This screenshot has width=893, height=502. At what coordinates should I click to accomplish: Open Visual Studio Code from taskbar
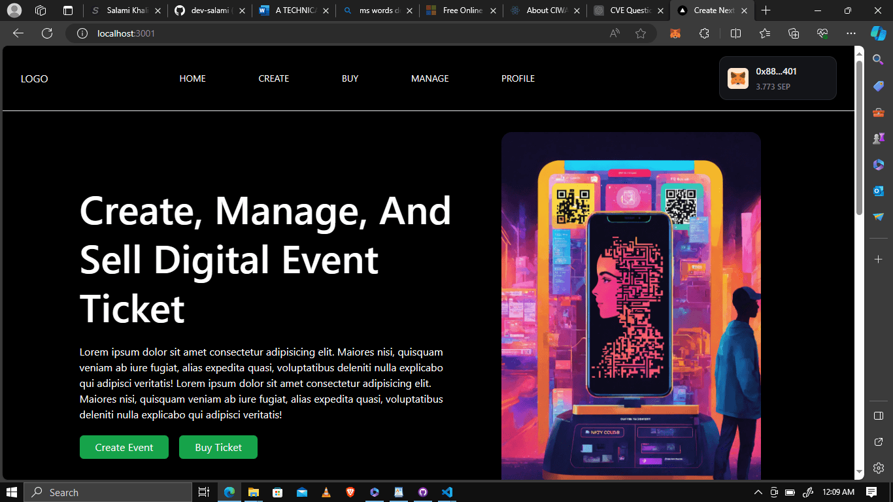(x=446, y=492)
